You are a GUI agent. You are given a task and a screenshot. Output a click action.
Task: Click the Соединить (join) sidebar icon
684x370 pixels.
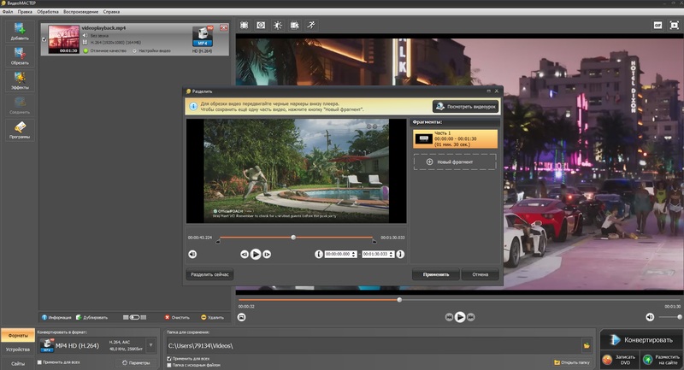pyautogui.click(x=20, y=105)
